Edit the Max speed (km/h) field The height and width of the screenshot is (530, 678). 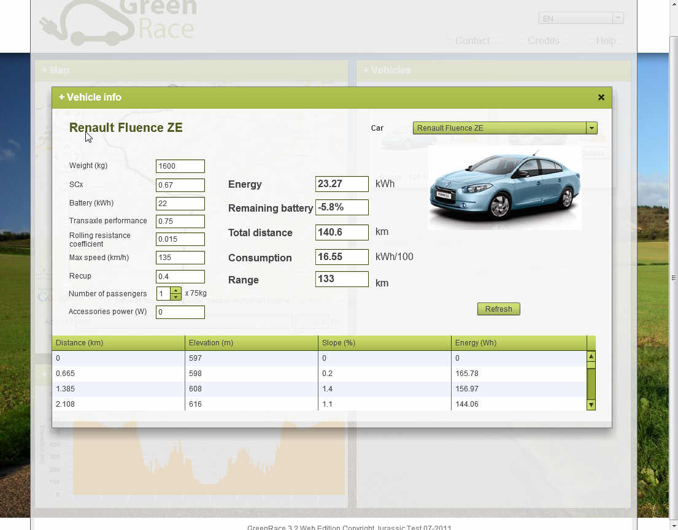pyautogui.click(x=180, y=258)
